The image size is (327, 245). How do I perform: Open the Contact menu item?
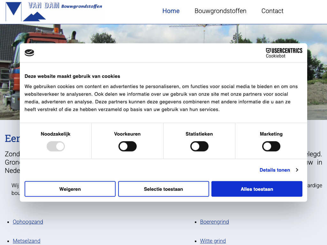tap(272, 11)
